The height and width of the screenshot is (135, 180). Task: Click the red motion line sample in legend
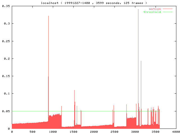167,9
